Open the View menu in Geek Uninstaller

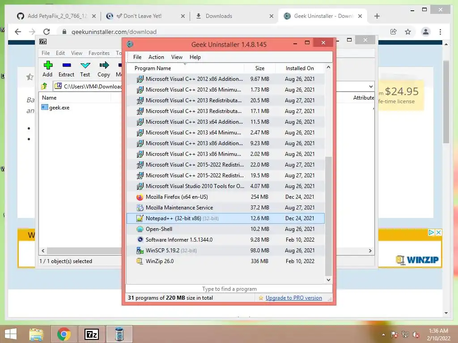pyautogui.click(x=177, y=57)
